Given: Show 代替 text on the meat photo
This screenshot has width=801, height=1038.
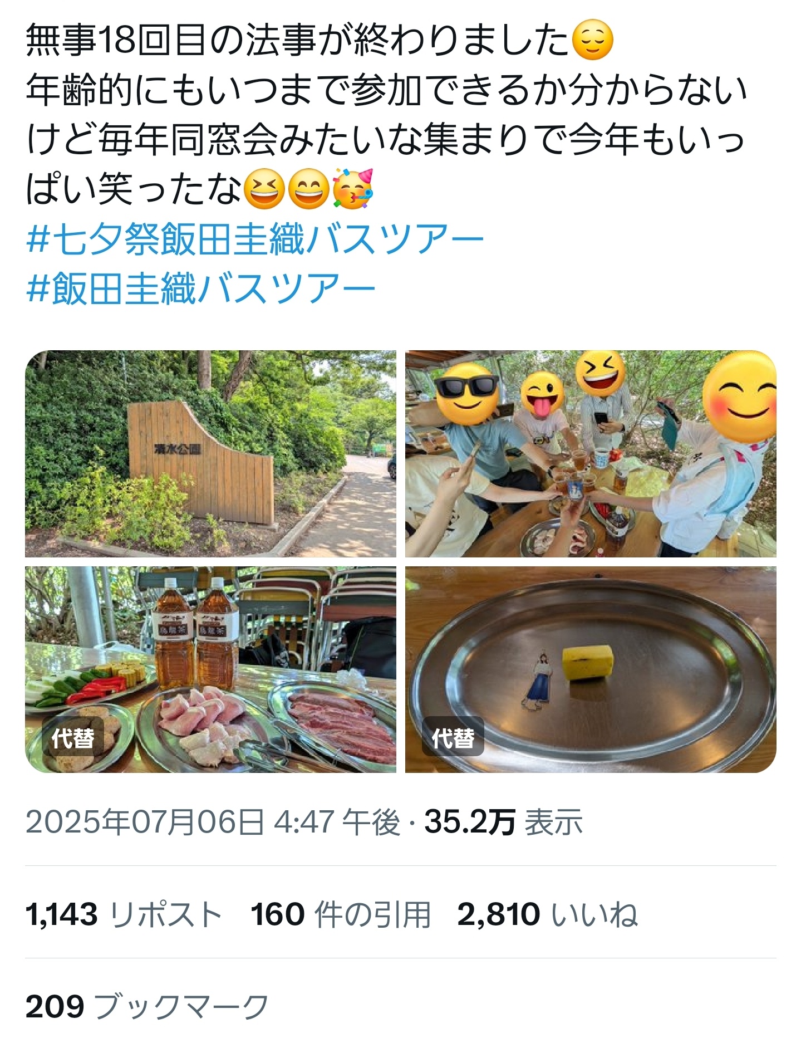Looking at the screenshot, I should point(73,738).
